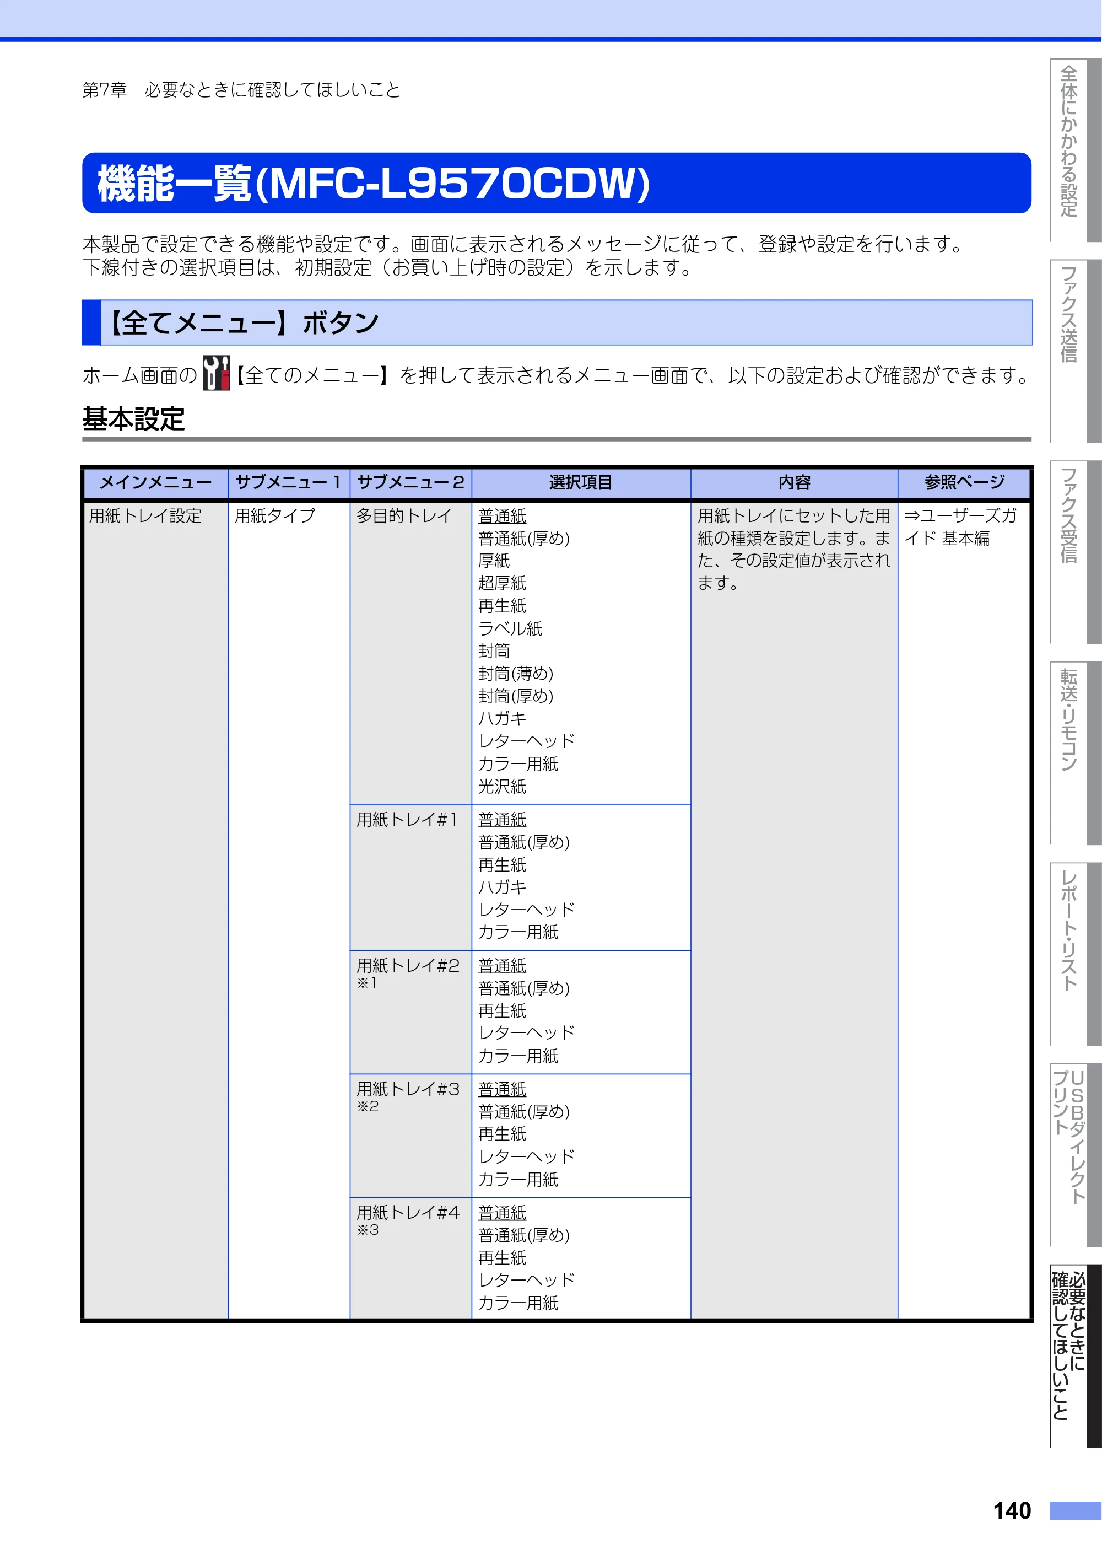This screenshot has height=1560, width=1102.
Task: Click 超厚紙 in the 多目的トレイ options
Action: click(x=503, y=584)
